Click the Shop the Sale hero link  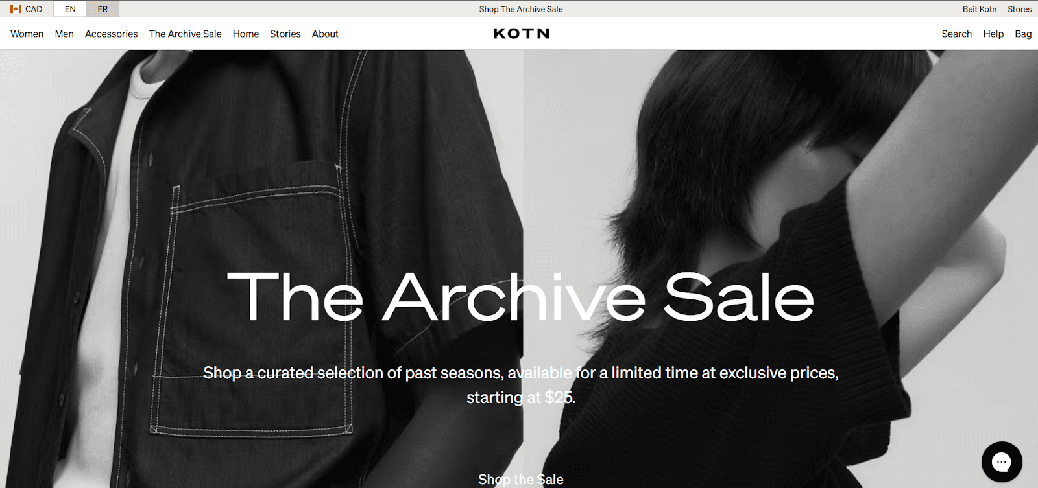pos(521,480)
